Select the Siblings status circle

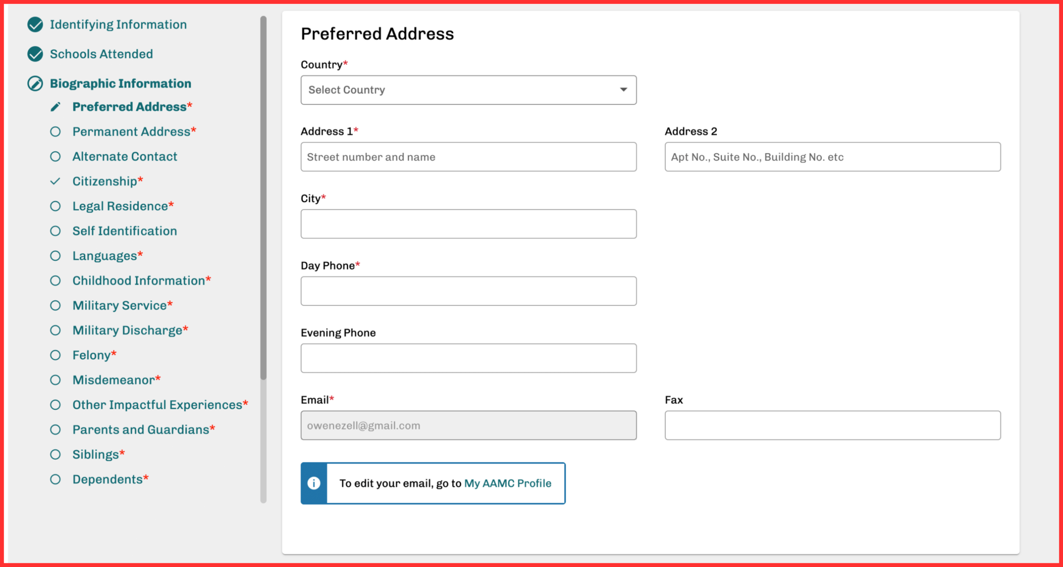(55, 454)
